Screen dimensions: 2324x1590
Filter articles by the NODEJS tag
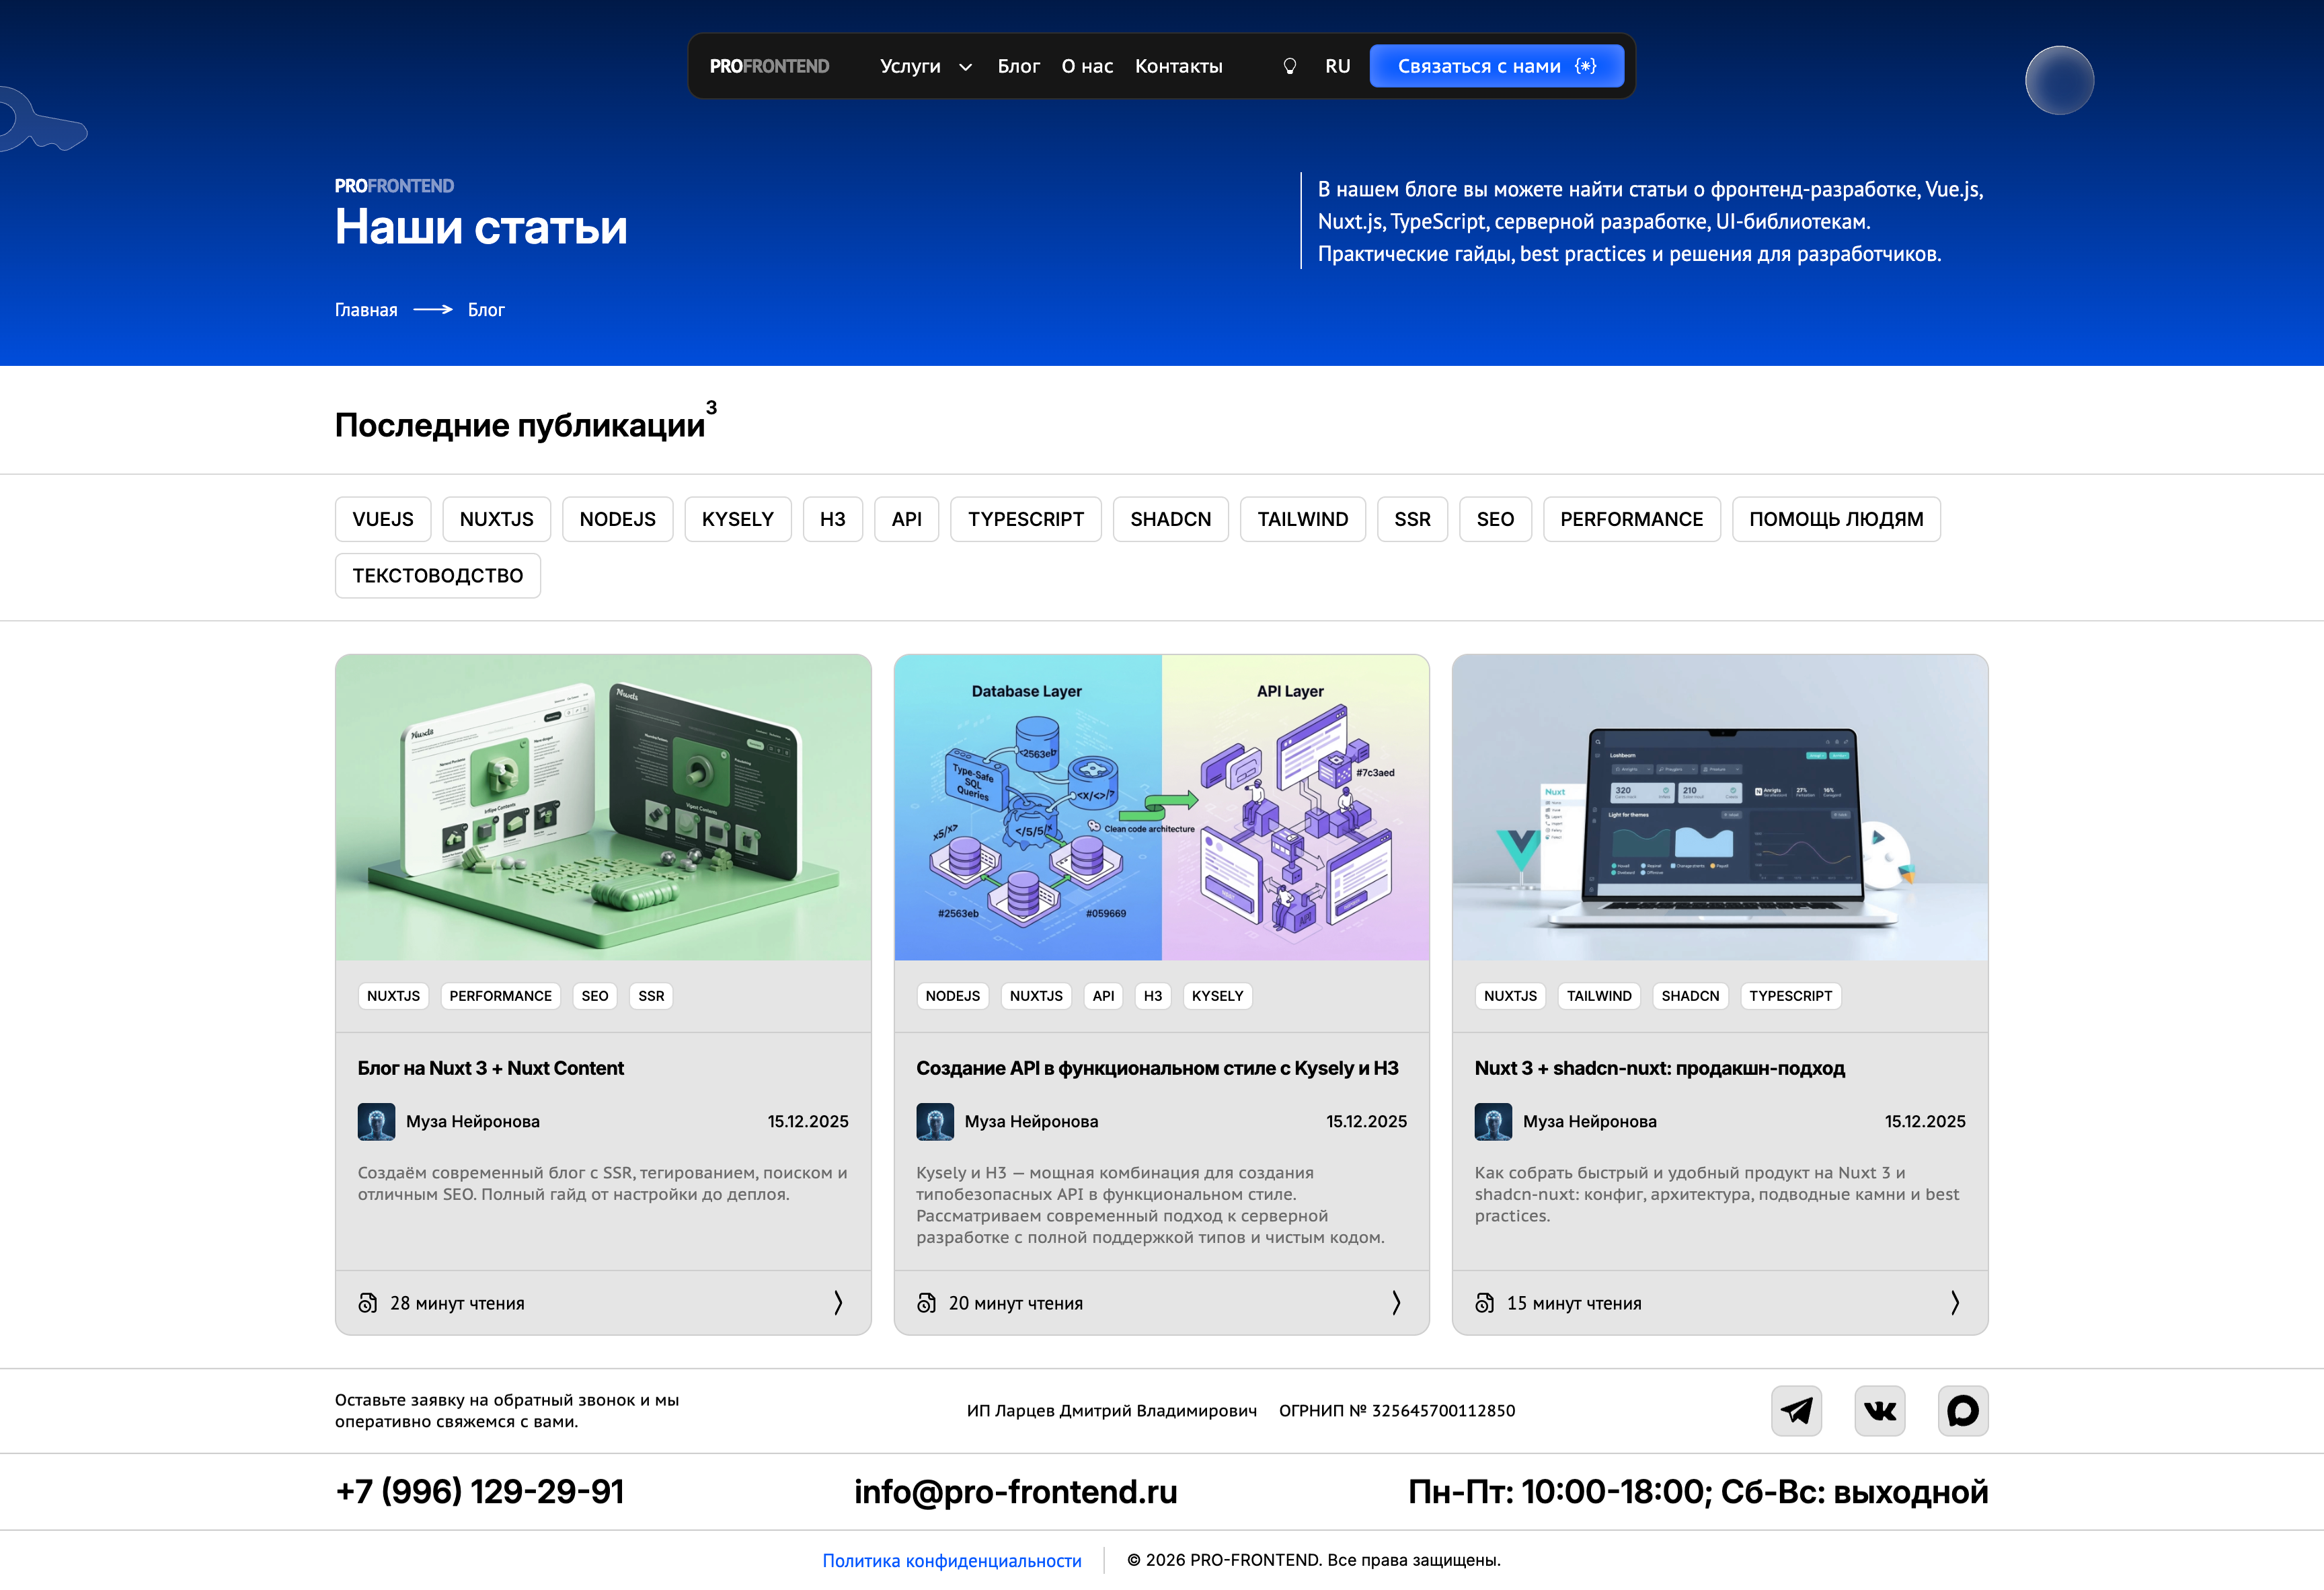click(x=617, y=519)
